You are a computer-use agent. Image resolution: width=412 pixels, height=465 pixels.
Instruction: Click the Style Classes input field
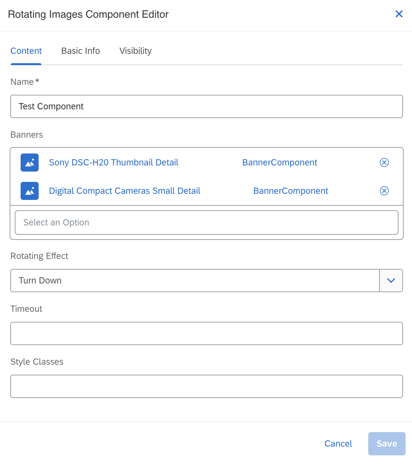click(207, 386)
